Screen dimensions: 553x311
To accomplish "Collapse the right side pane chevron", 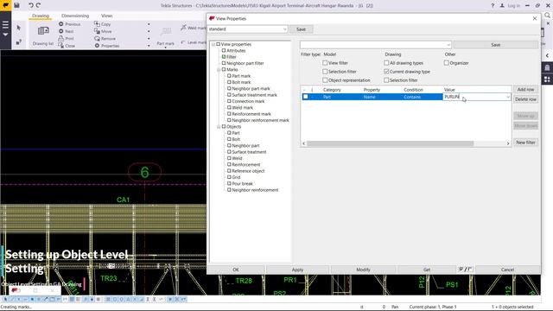I will pyautogui.click(x=547, y=55).
